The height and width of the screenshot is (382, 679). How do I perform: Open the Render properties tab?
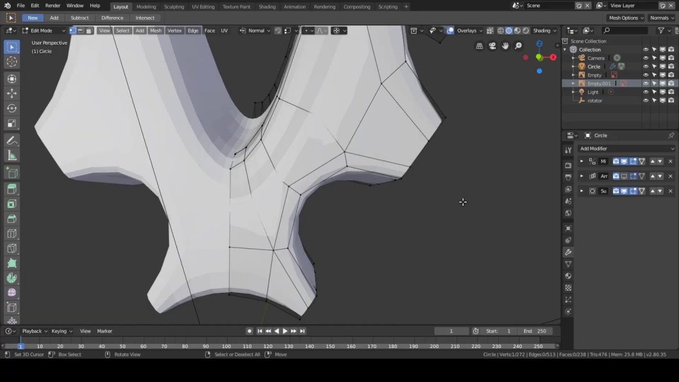pyautogui.click(x=568, y=165)
